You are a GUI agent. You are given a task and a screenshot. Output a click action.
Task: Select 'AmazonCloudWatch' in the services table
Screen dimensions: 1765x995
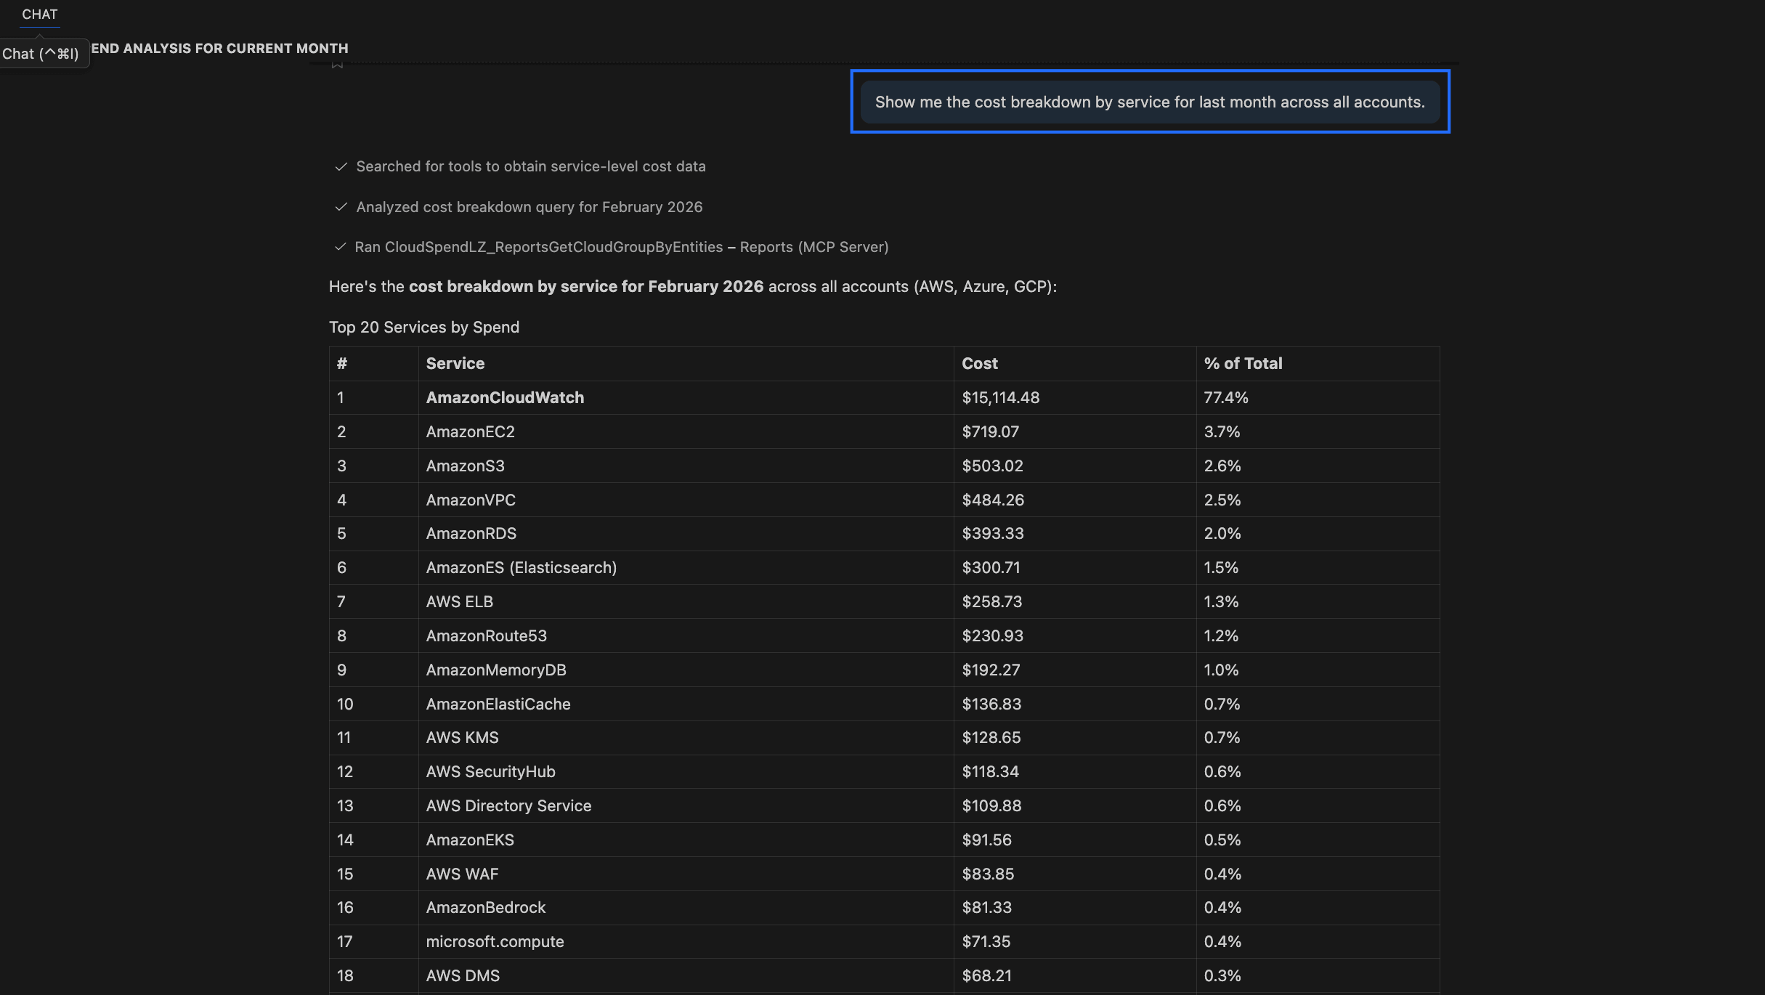[x=505, y=397]
